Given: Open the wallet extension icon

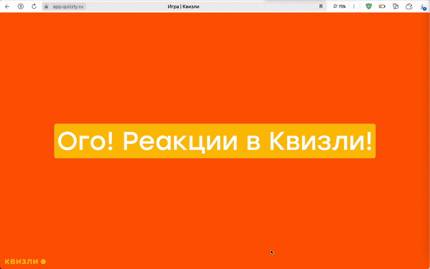Looking at the screenshot, I should pyautogui.click(x=409, y=6).
